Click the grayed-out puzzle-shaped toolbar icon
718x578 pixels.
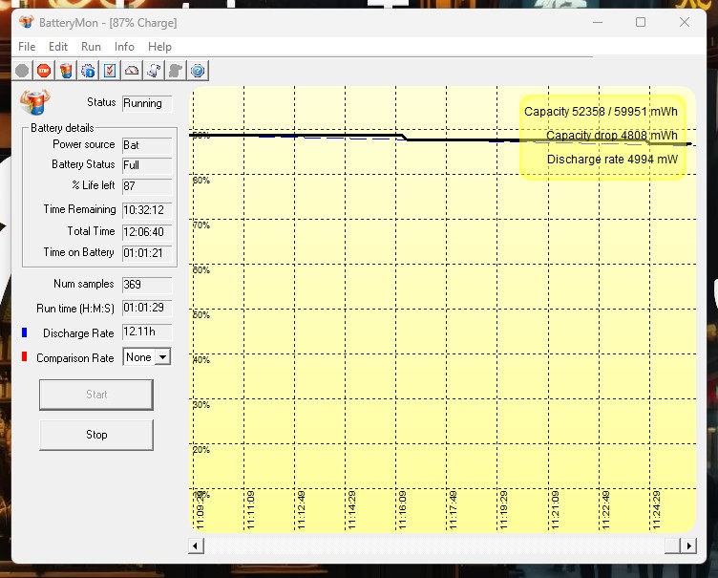[176, 71]
